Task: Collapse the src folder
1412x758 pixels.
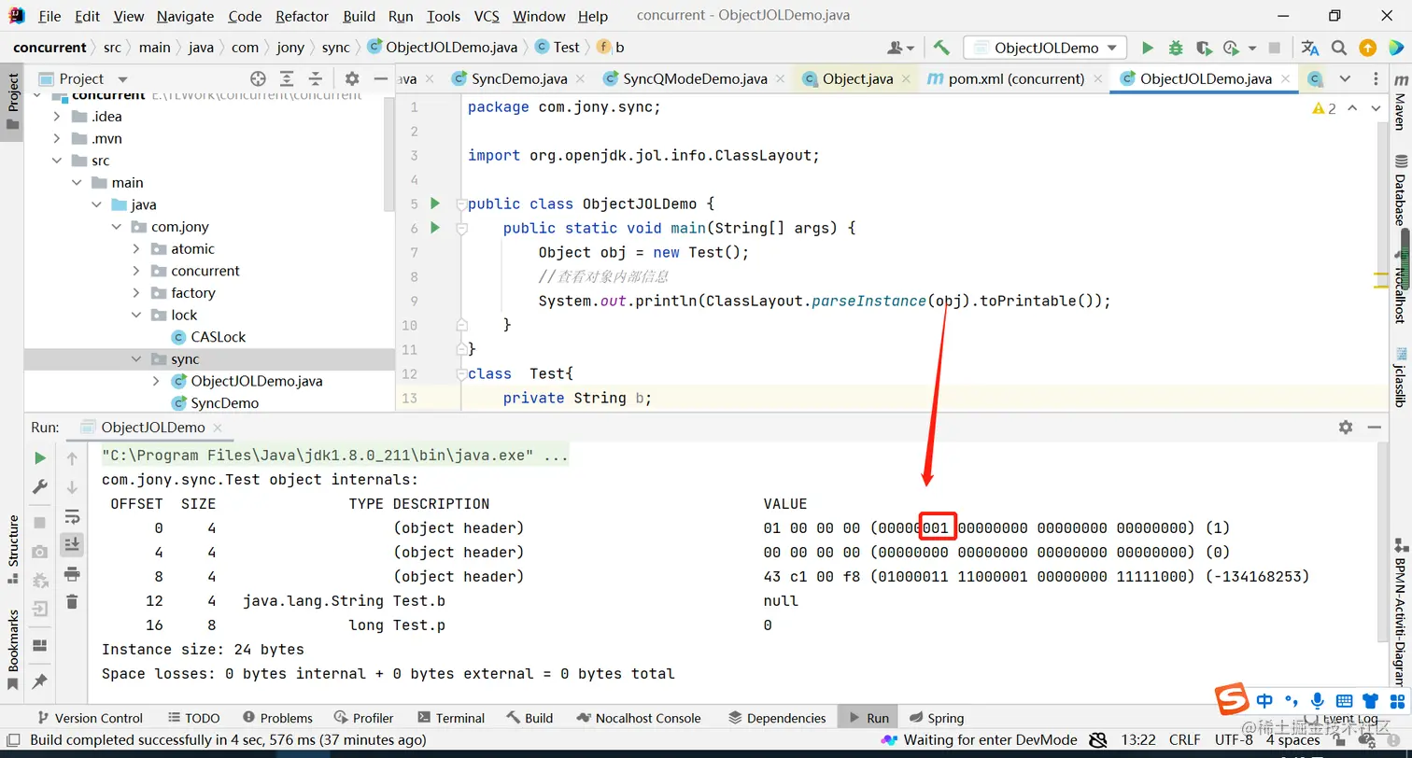Action: pos(57,161)
